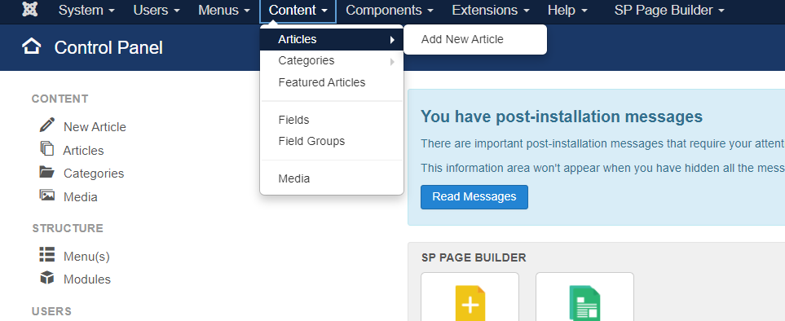785x321 pixels.
Task: Expand the Categories submenu arrow
Action: pyautogui.click(x=393, y=61)
